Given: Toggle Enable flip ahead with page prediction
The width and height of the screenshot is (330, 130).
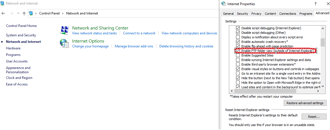Looking at the screenshot, I should pyautogui.click(x=238, y=46).
